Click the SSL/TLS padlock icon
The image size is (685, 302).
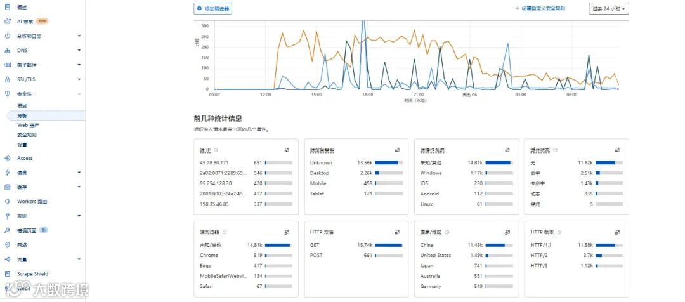pyautogui.click(x=8, y=79)
